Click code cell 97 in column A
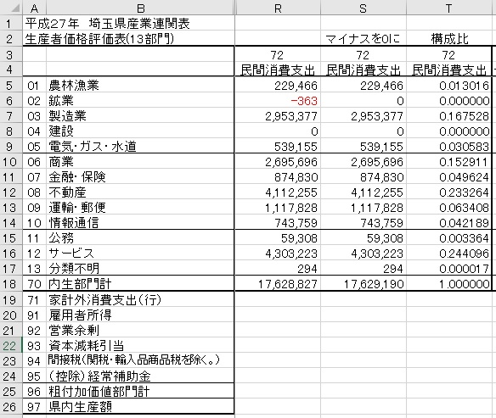Image resolution: width=496 pixels, height=418 pixels. pos(35,406)
